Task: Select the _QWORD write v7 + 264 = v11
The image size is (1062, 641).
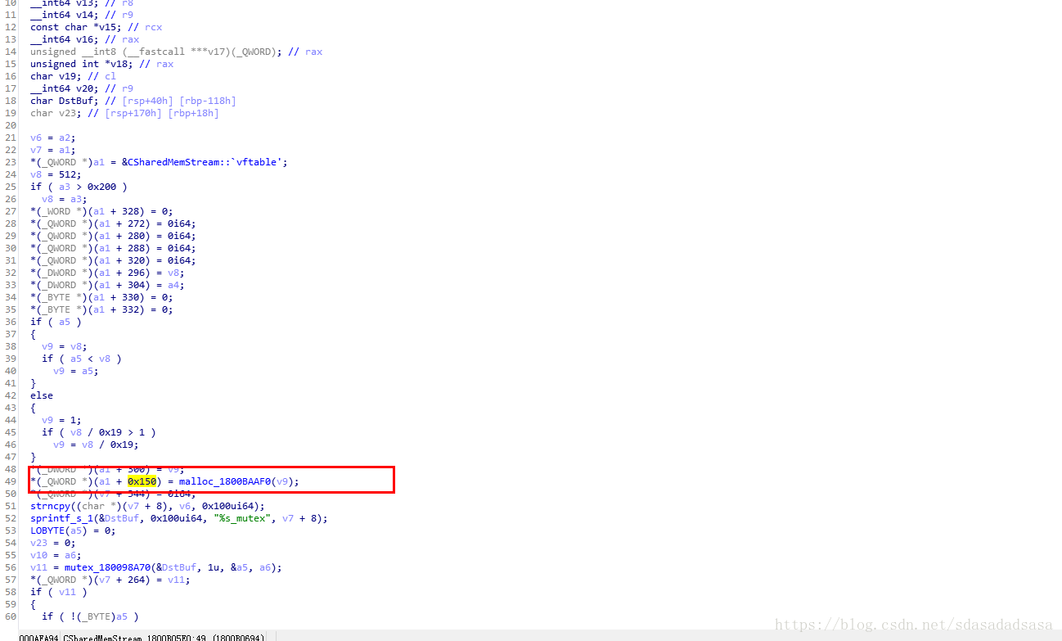Action: pyautogui.click(x=110, y=580)
